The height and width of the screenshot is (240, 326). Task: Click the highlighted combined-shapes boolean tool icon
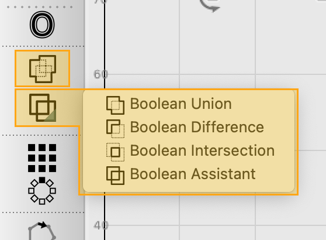(x=43, y=68)
